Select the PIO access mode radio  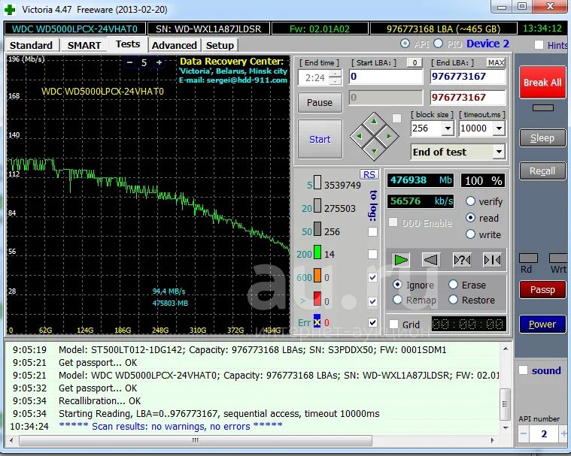438,44
